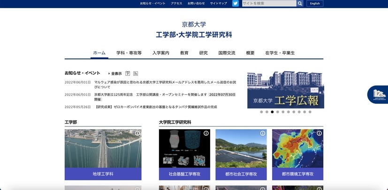This screenshot has height=190, width=388.
Task: Expand 全表示 to show all news
Action: [115, 73]
